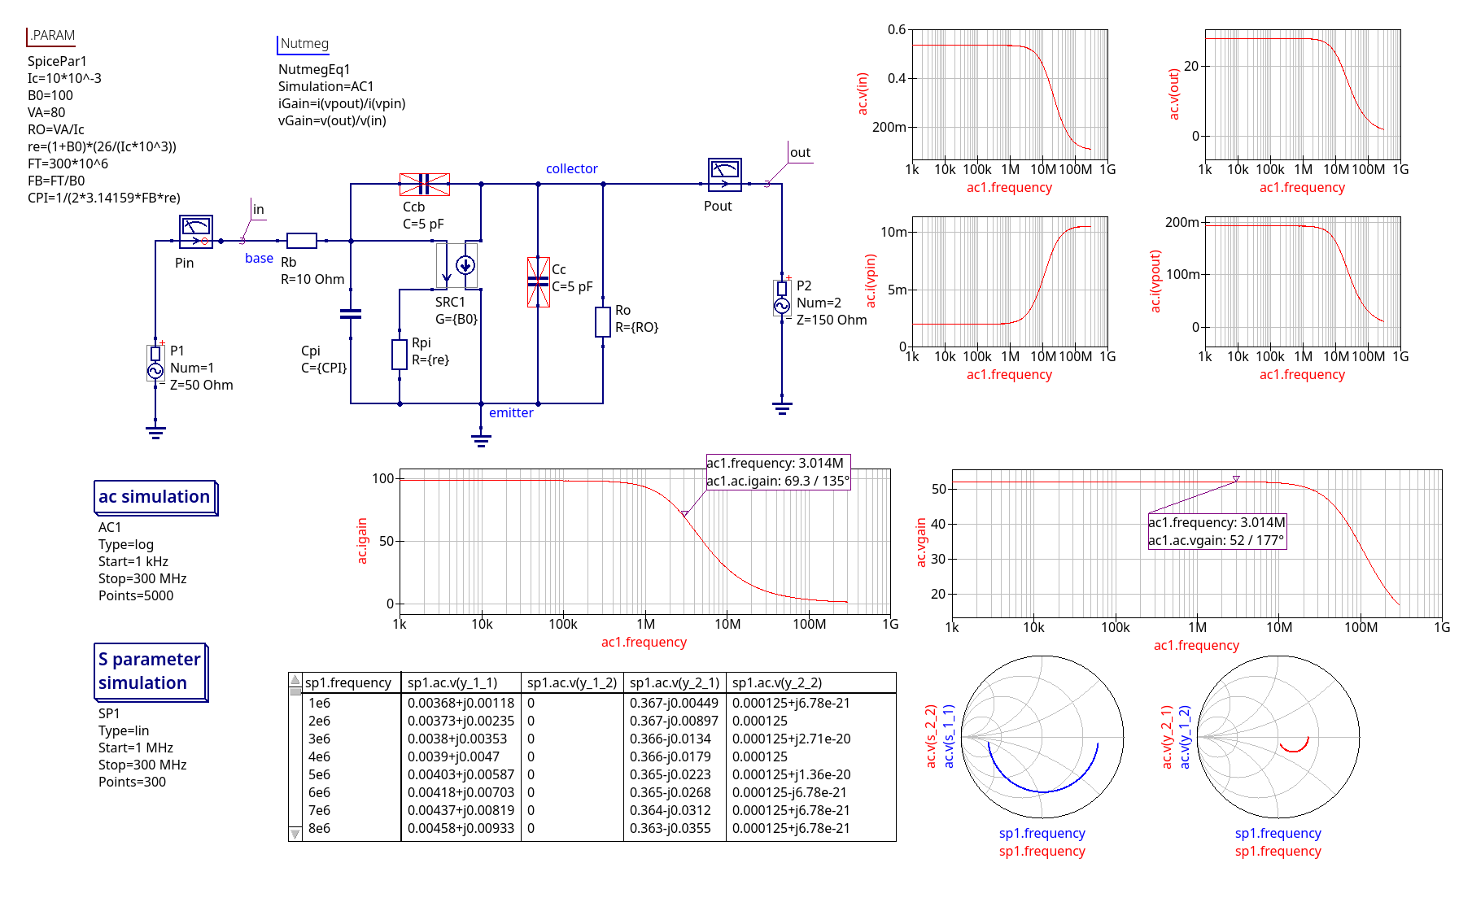Select the Cpi capacitor symbol

coord(351,314)
